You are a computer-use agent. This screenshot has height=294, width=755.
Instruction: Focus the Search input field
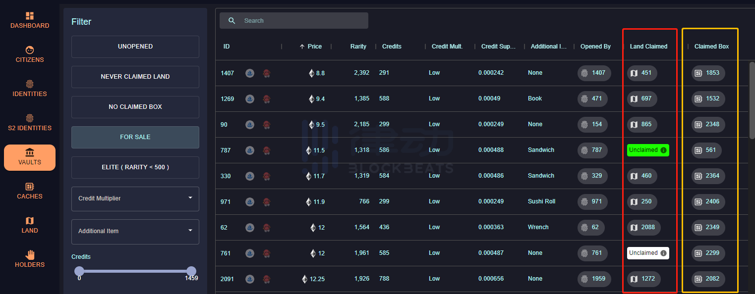tap(302, 21)
